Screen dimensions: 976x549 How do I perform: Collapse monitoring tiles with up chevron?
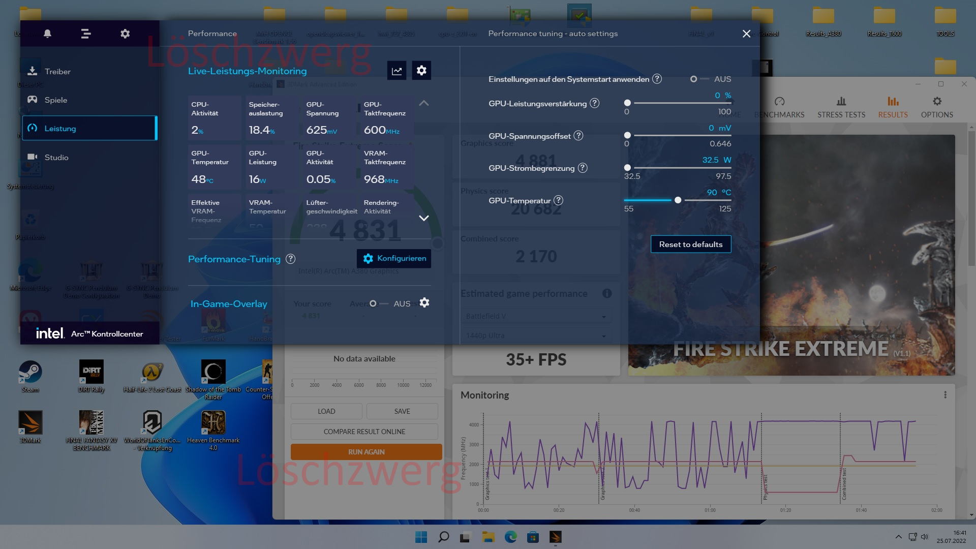click(423, 103)
